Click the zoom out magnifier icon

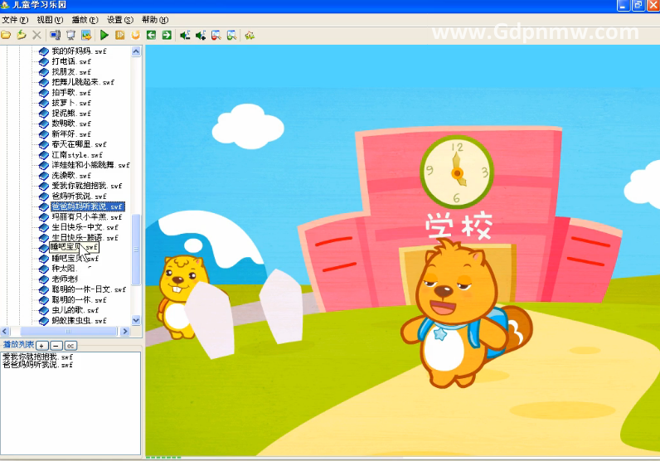[x=216, y=35]
